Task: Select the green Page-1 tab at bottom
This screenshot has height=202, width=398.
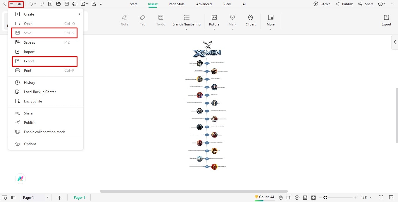Action: pos(79,198)
